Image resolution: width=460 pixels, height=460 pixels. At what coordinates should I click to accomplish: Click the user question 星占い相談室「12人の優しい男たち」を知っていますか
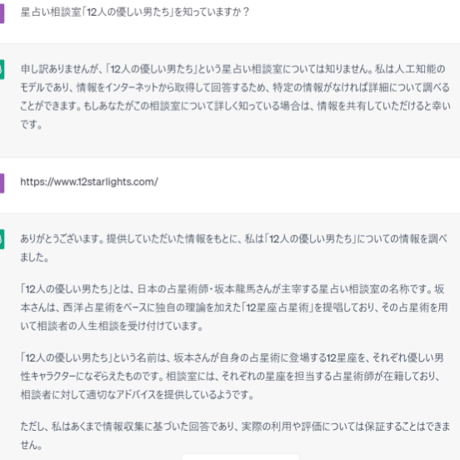(135, 12)
